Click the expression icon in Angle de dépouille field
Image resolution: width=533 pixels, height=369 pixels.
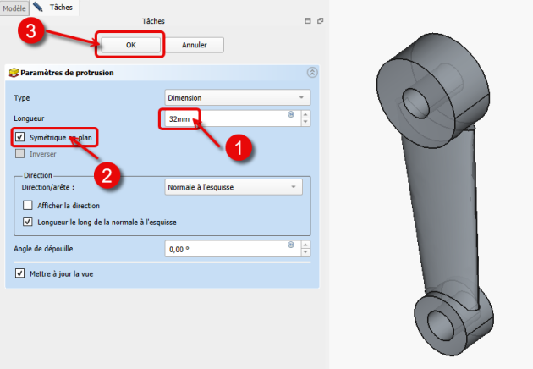(x=291, y=244)
